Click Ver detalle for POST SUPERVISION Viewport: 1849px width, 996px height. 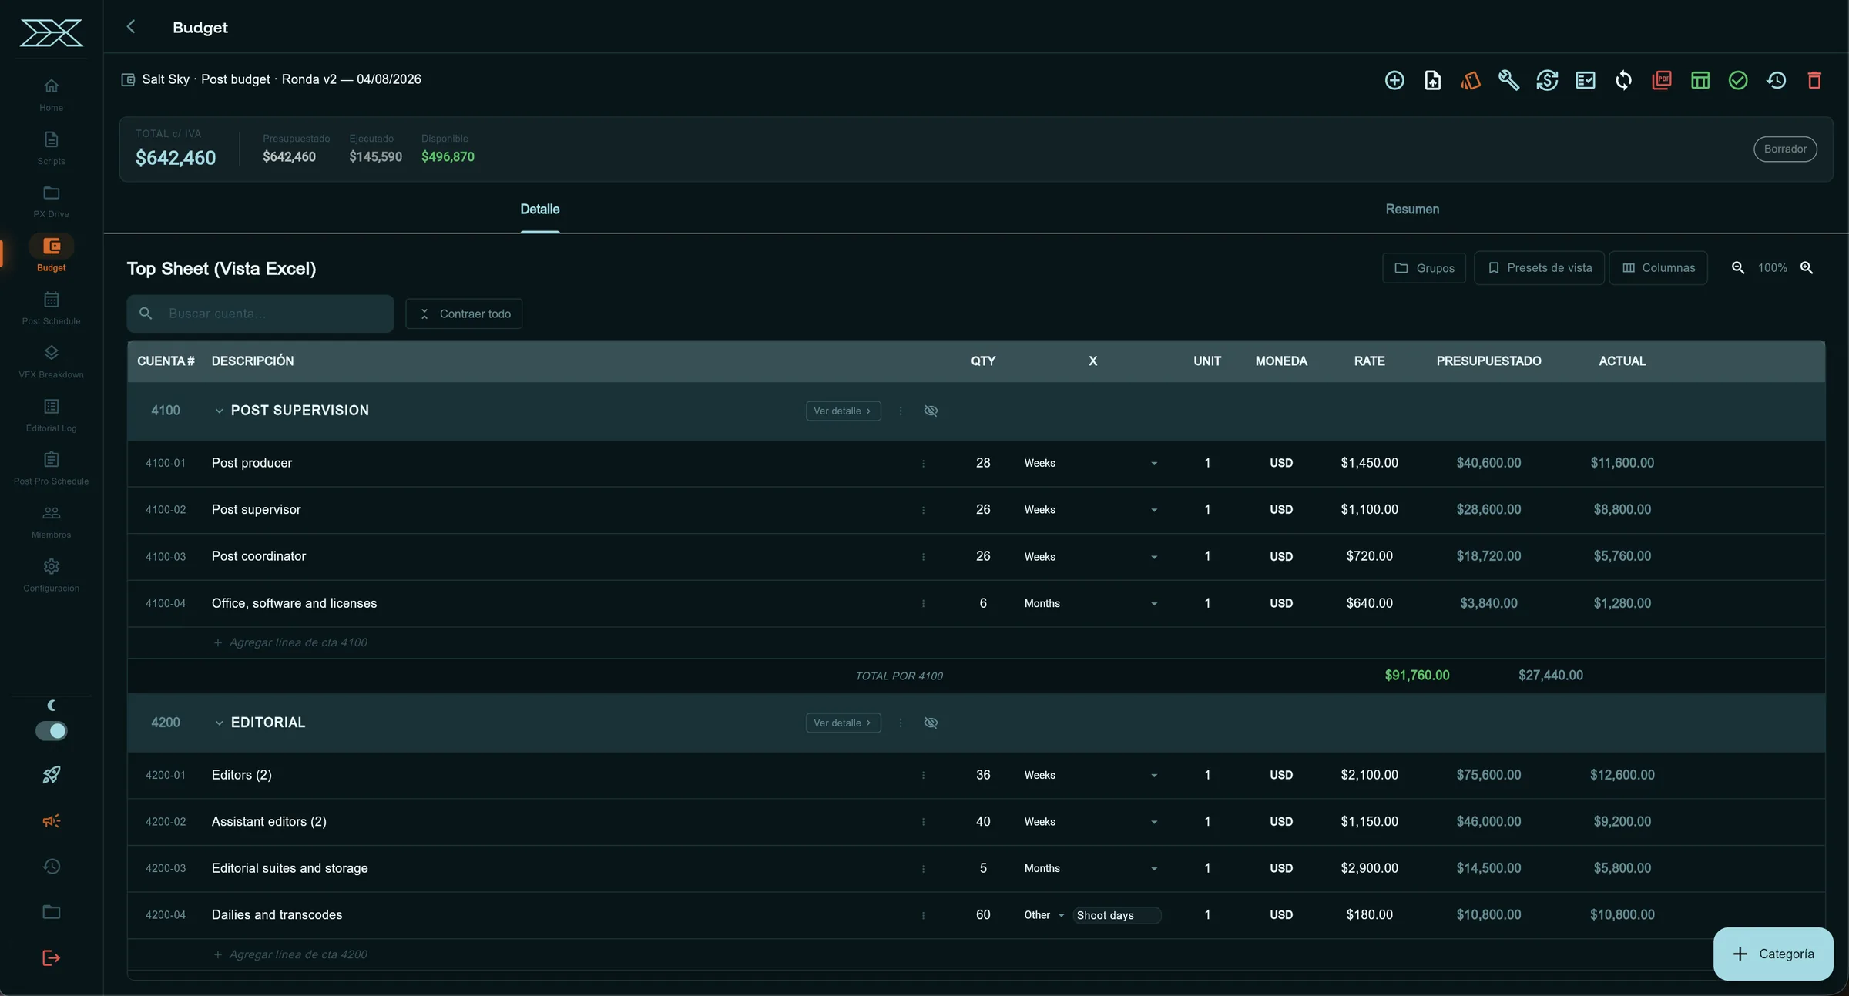843,411
